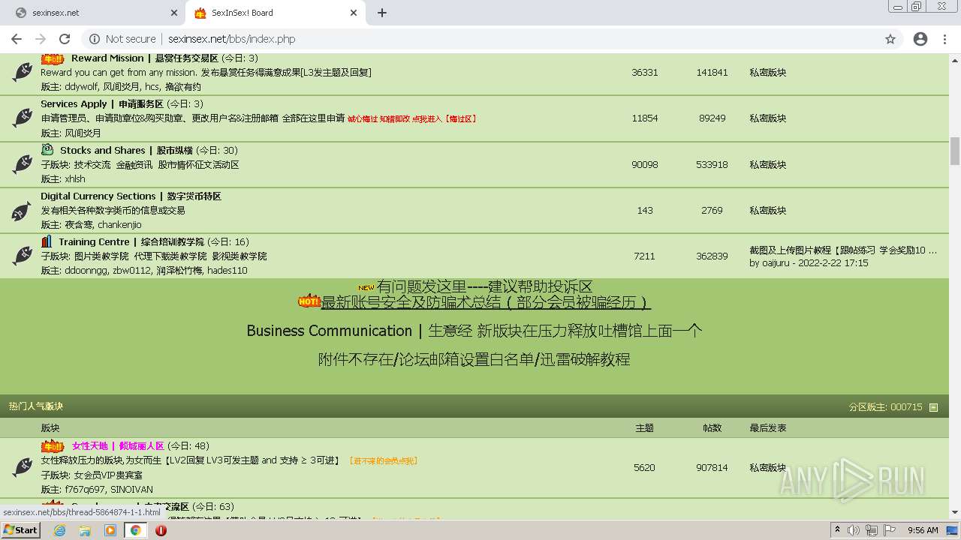
Task: Open media player from taskbar
Action: click(x=110, y=529)
